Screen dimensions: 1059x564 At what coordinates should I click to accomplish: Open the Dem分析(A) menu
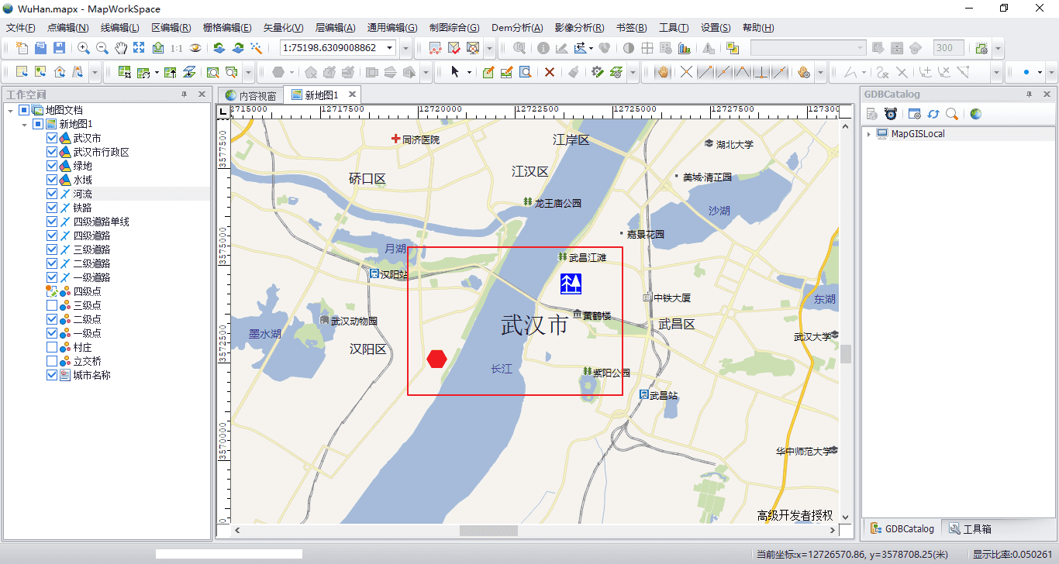coord(517,28)
